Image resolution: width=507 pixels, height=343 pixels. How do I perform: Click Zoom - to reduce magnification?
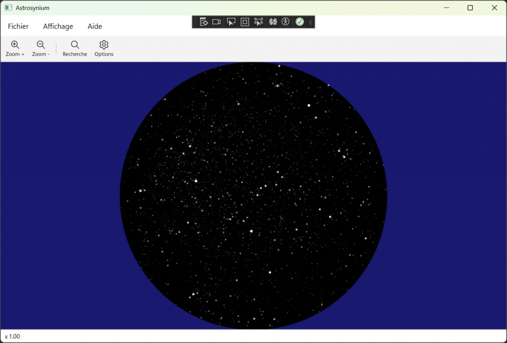point(41,47)
